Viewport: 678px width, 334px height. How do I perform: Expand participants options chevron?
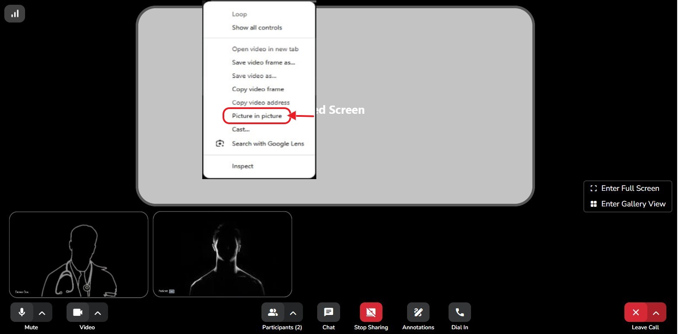[293, 313]
